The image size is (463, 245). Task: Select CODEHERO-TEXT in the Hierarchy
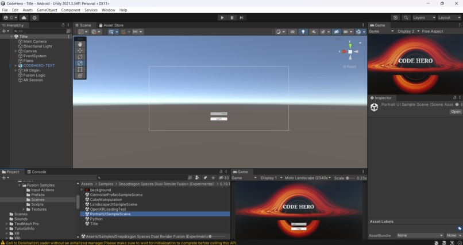39,66
